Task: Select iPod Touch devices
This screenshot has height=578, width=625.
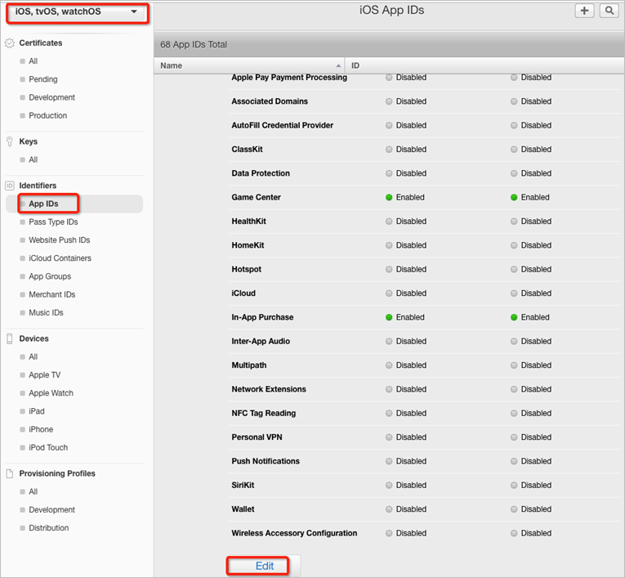Action: point(48,447)
